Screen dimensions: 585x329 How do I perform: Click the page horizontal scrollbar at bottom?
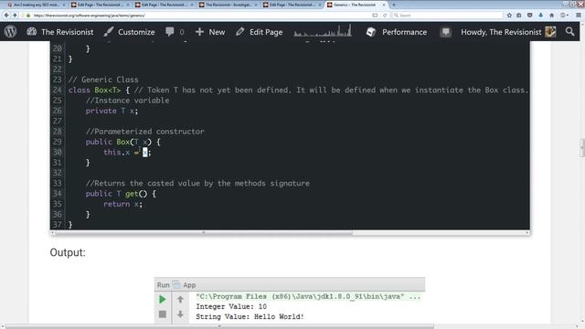pos(219,326)
